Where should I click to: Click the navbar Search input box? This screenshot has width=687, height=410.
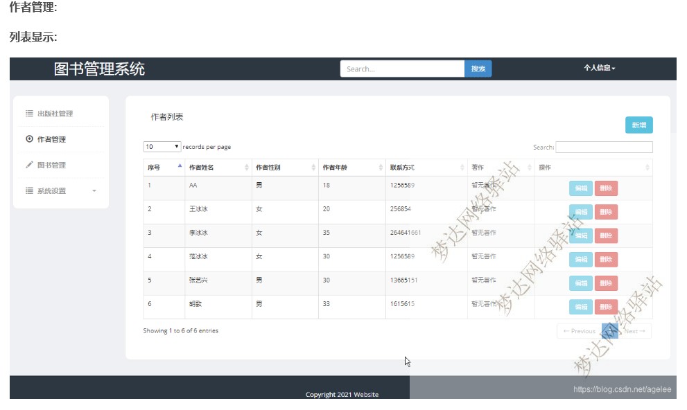tap(401, 69)
